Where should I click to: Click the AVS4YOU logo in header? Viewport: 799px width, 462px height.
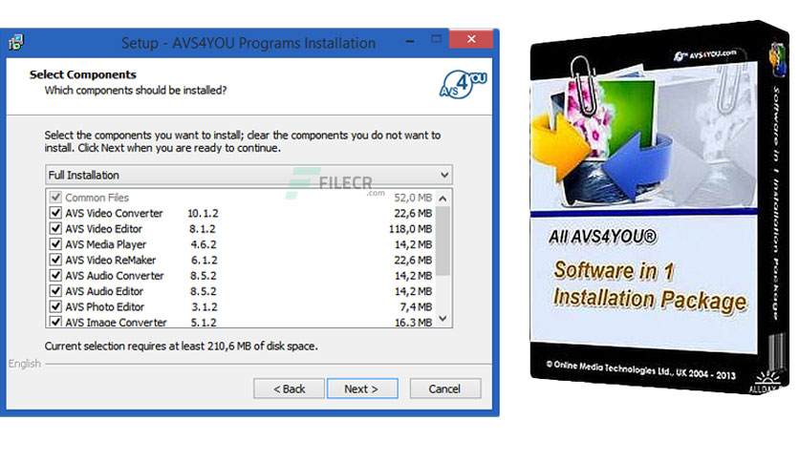click(463, 84)
